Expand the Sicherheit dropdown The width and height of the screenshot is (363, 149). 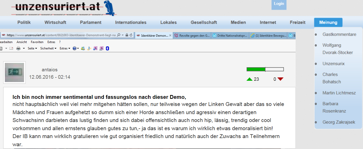click(48, 48)
